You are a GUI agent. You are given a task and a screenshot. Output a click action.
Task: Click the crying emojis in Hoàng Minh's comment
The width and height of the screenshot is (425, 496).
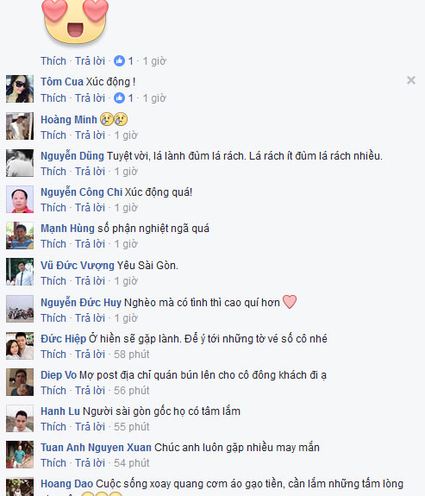114,119
